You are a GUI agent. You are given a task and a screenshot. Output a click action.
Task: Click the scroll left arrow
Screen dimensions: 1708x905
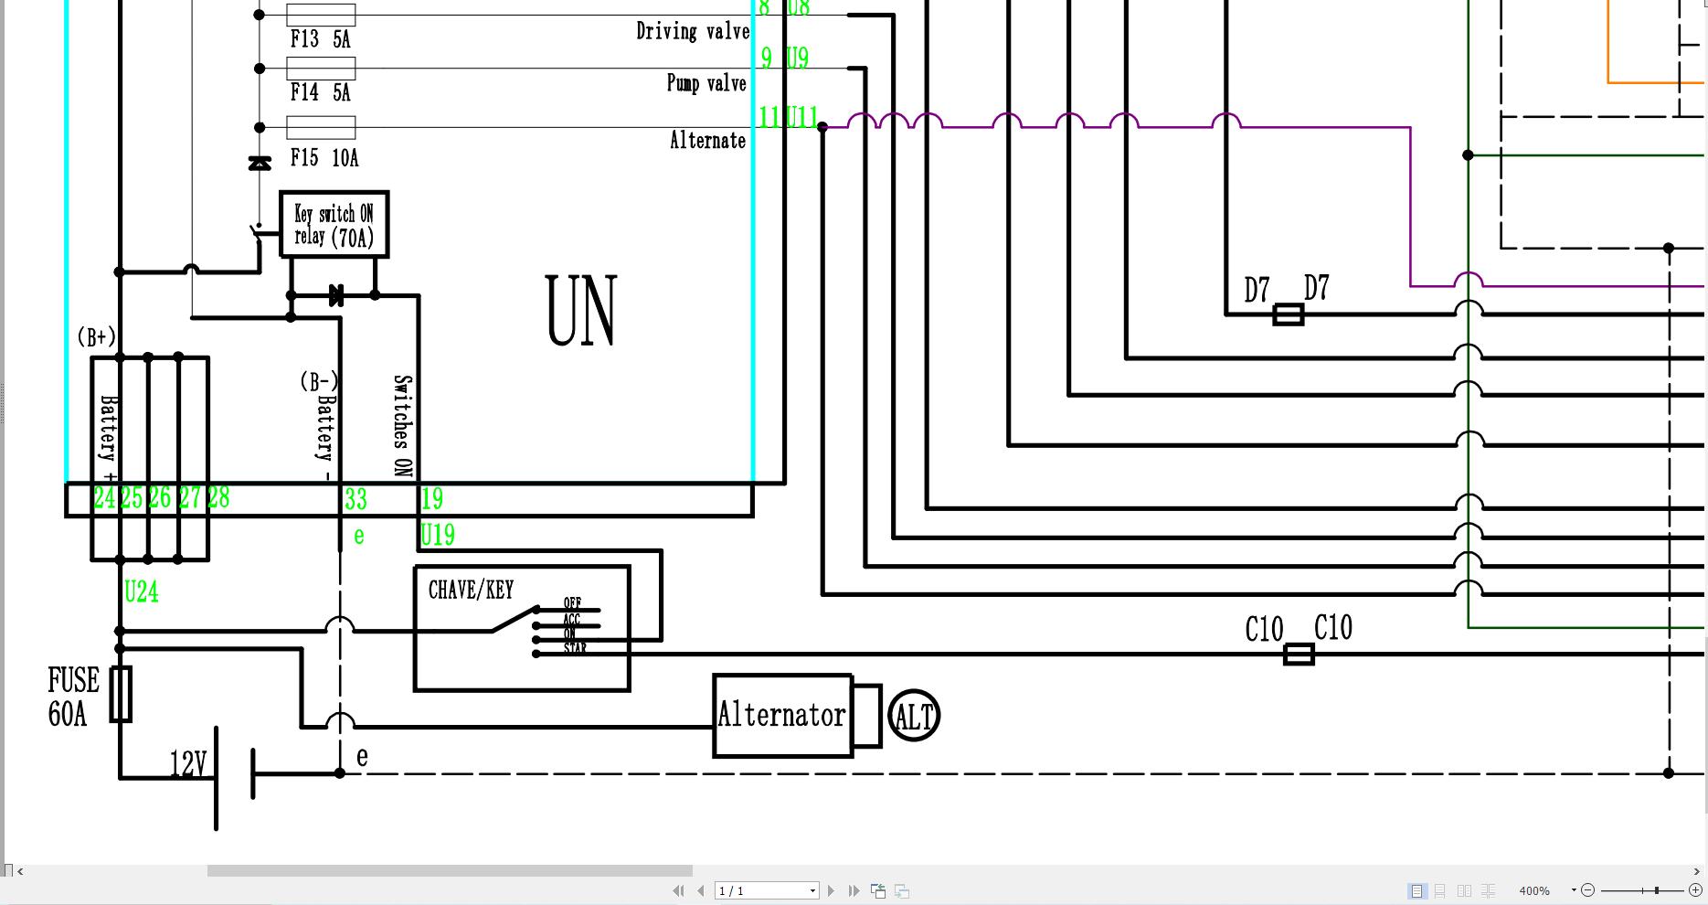point(21,871)
